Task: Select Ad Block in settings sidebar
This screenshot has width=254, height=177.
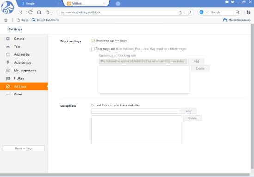Action: [24, 86]
